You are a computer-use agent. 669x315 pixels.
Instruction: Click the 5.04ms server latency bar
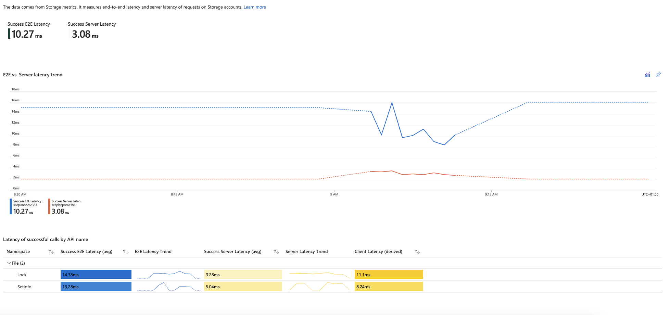coord(243,287)
